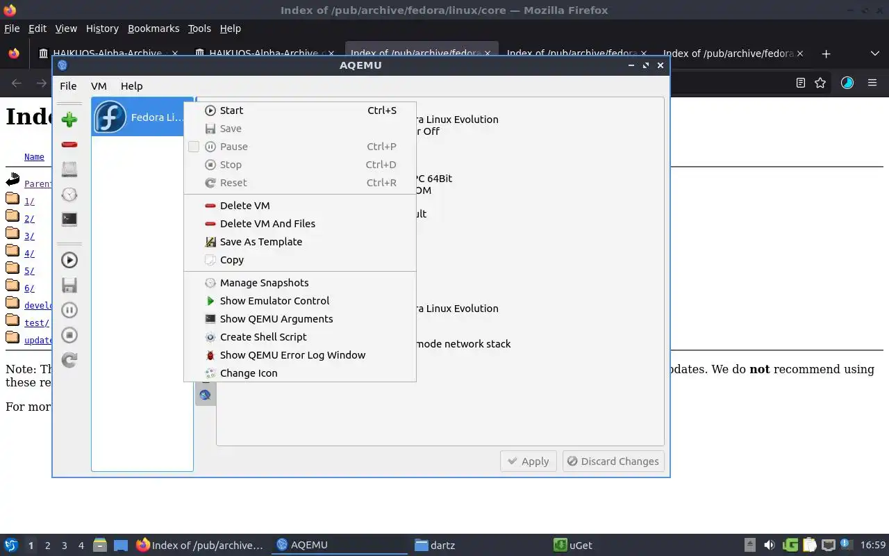Open Firefox History menu
Image resolution: width=889 pixels, height=556 pixels.
[x=102, y=28]
